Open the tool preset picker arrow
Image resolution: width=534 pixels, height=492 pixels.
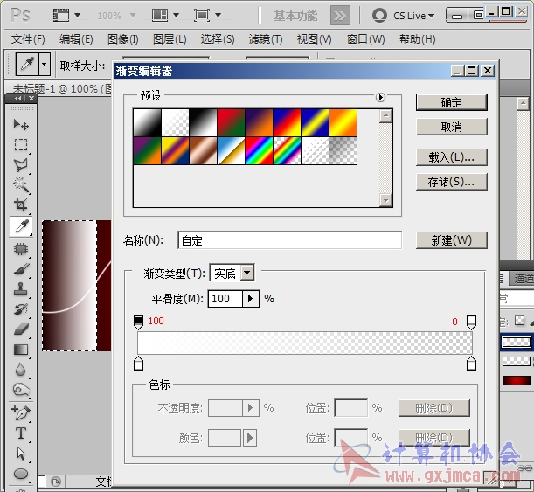(x=45, y=64)
